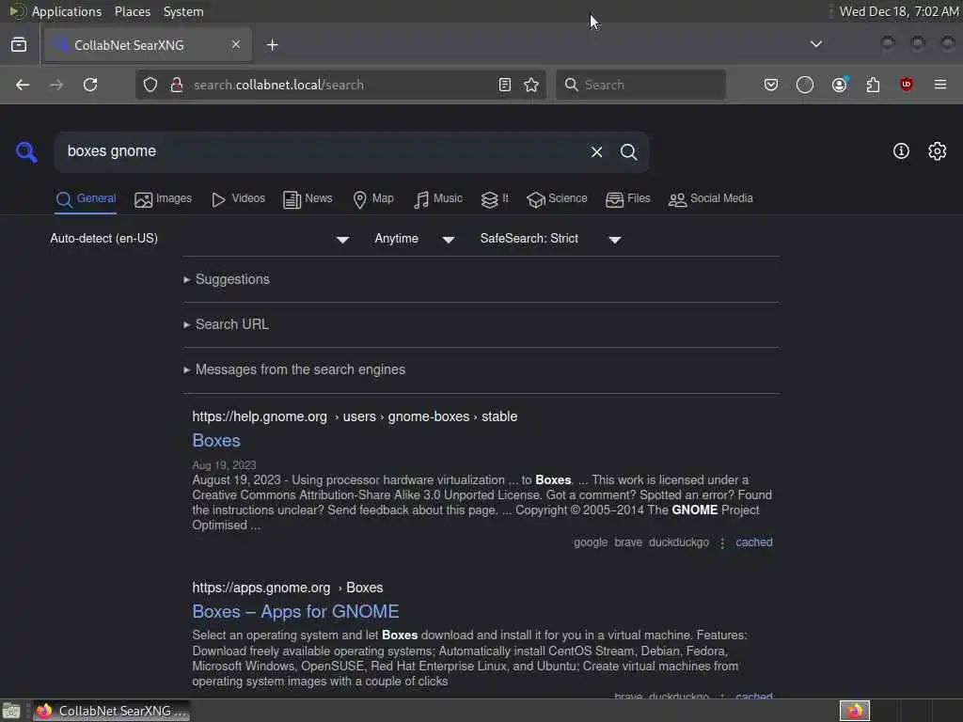Screen dimensions: 963x722
Task: Open the System menu
Action: point(183,11)
